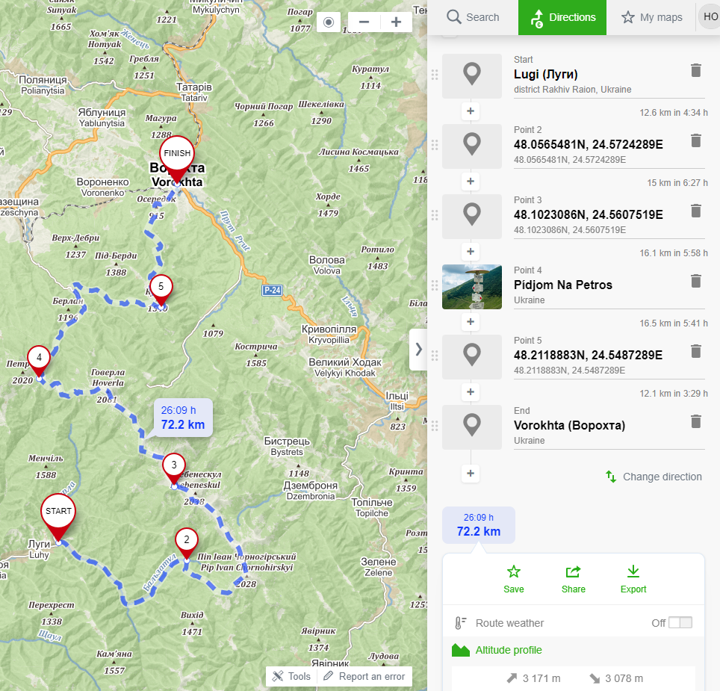Click the '16.1 km in 5:58 h' segment text
The height and width of the screenshot is (691, 720).
click(673, 253)
